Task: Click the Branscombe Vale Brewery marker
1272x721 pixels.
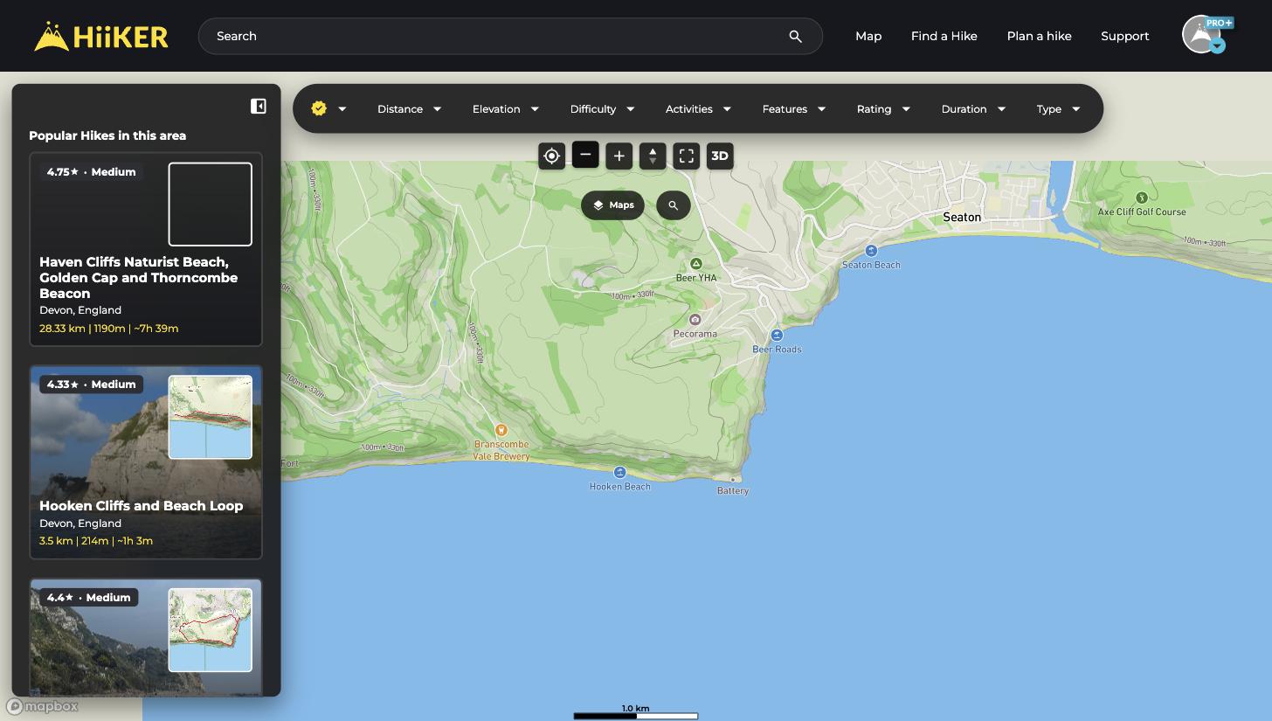Action: click(x=501, y=430)
